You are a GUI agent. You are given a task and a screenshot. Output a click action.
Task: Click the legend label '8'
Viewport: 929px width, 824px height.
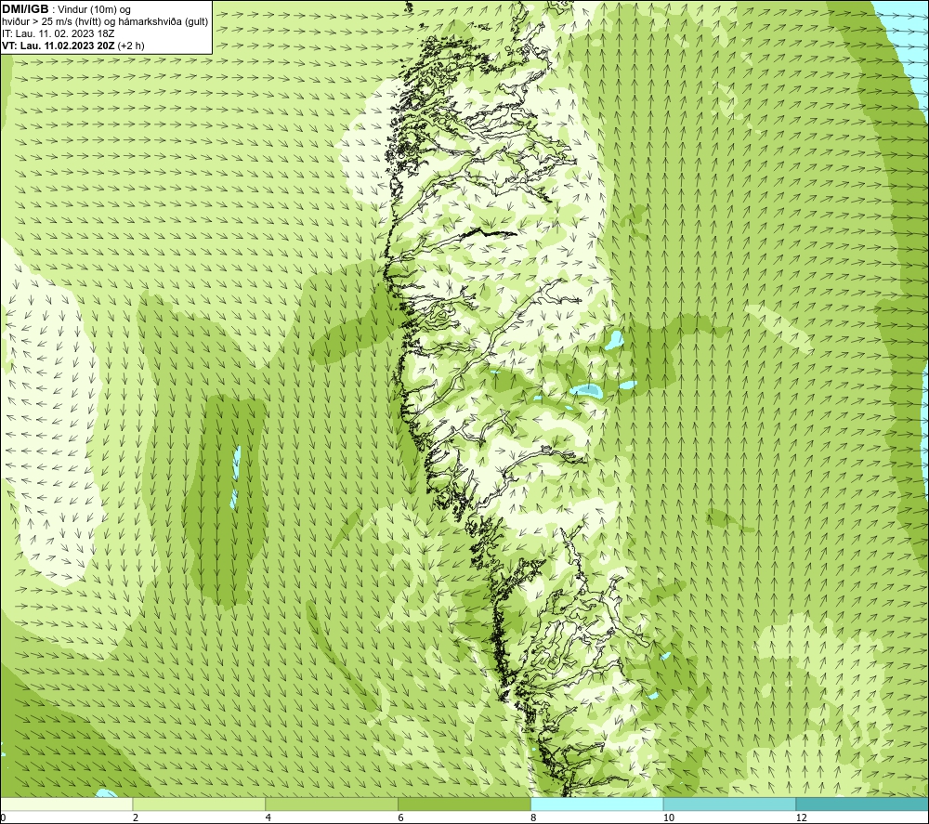[534, 817]
